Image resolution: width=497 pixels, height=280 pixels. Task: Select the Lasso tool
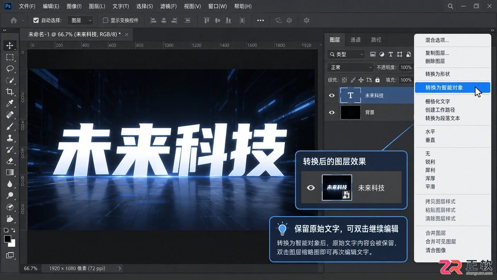pos(10,69)
